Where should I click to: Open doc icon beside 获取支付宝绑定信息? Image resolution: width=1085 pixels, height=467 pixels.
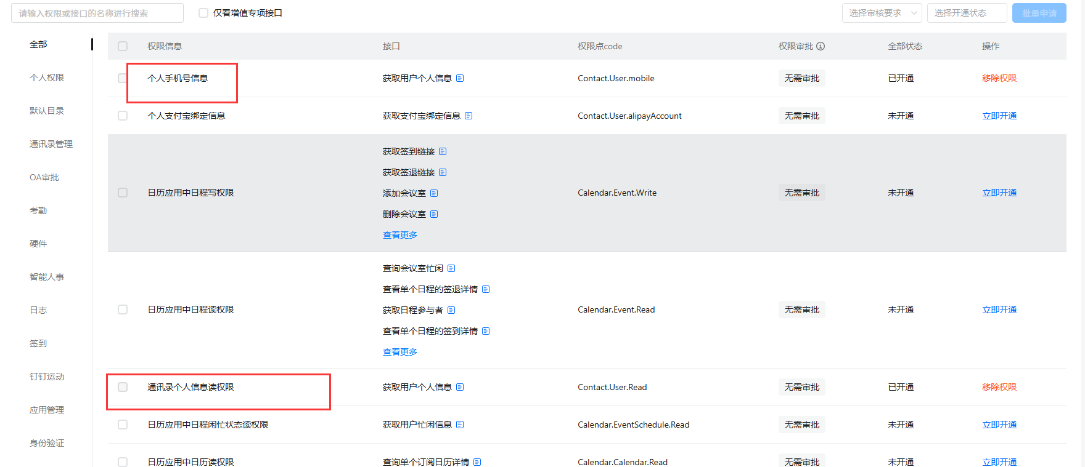(x=469, y=116)
